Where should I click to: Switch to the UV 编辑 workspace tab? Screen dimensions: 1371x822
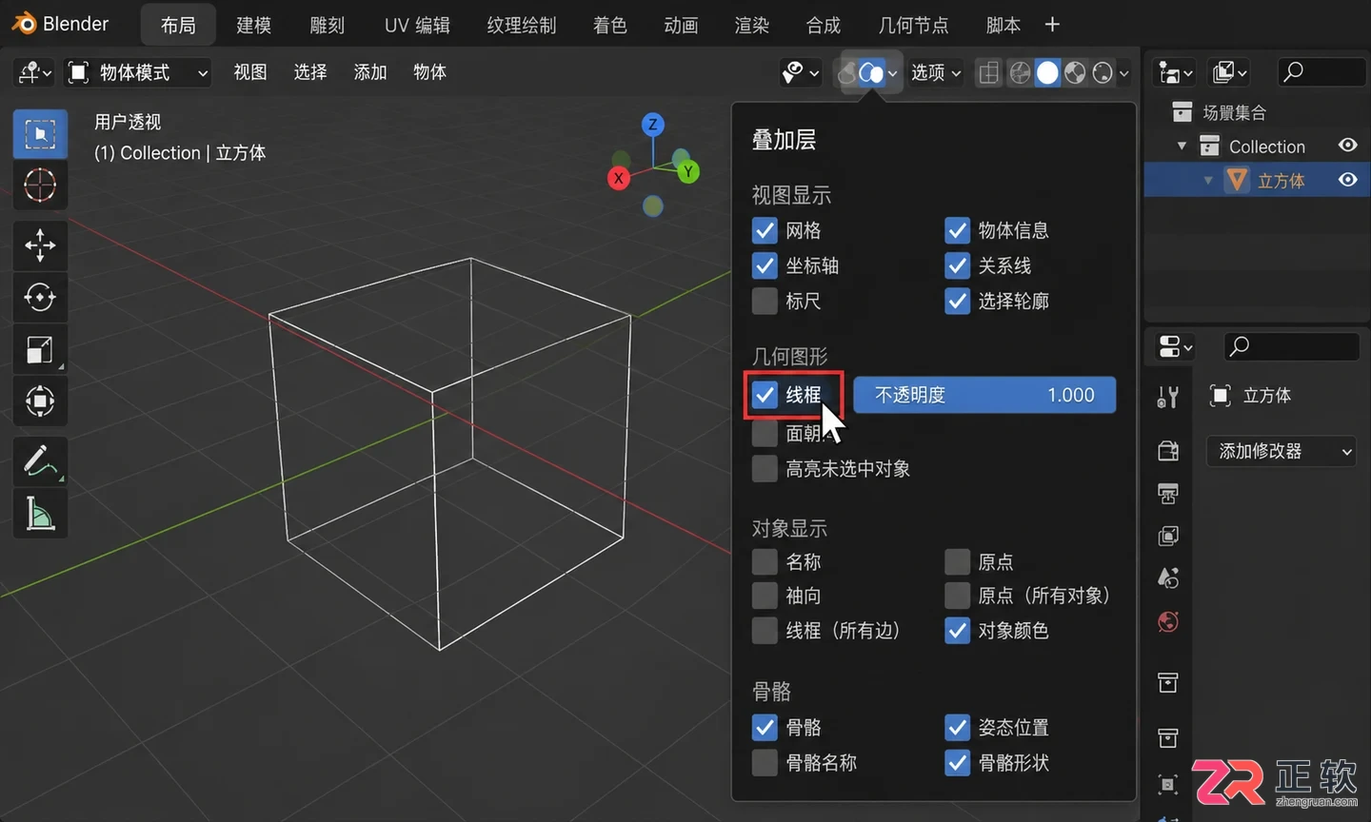pos(417,25)
